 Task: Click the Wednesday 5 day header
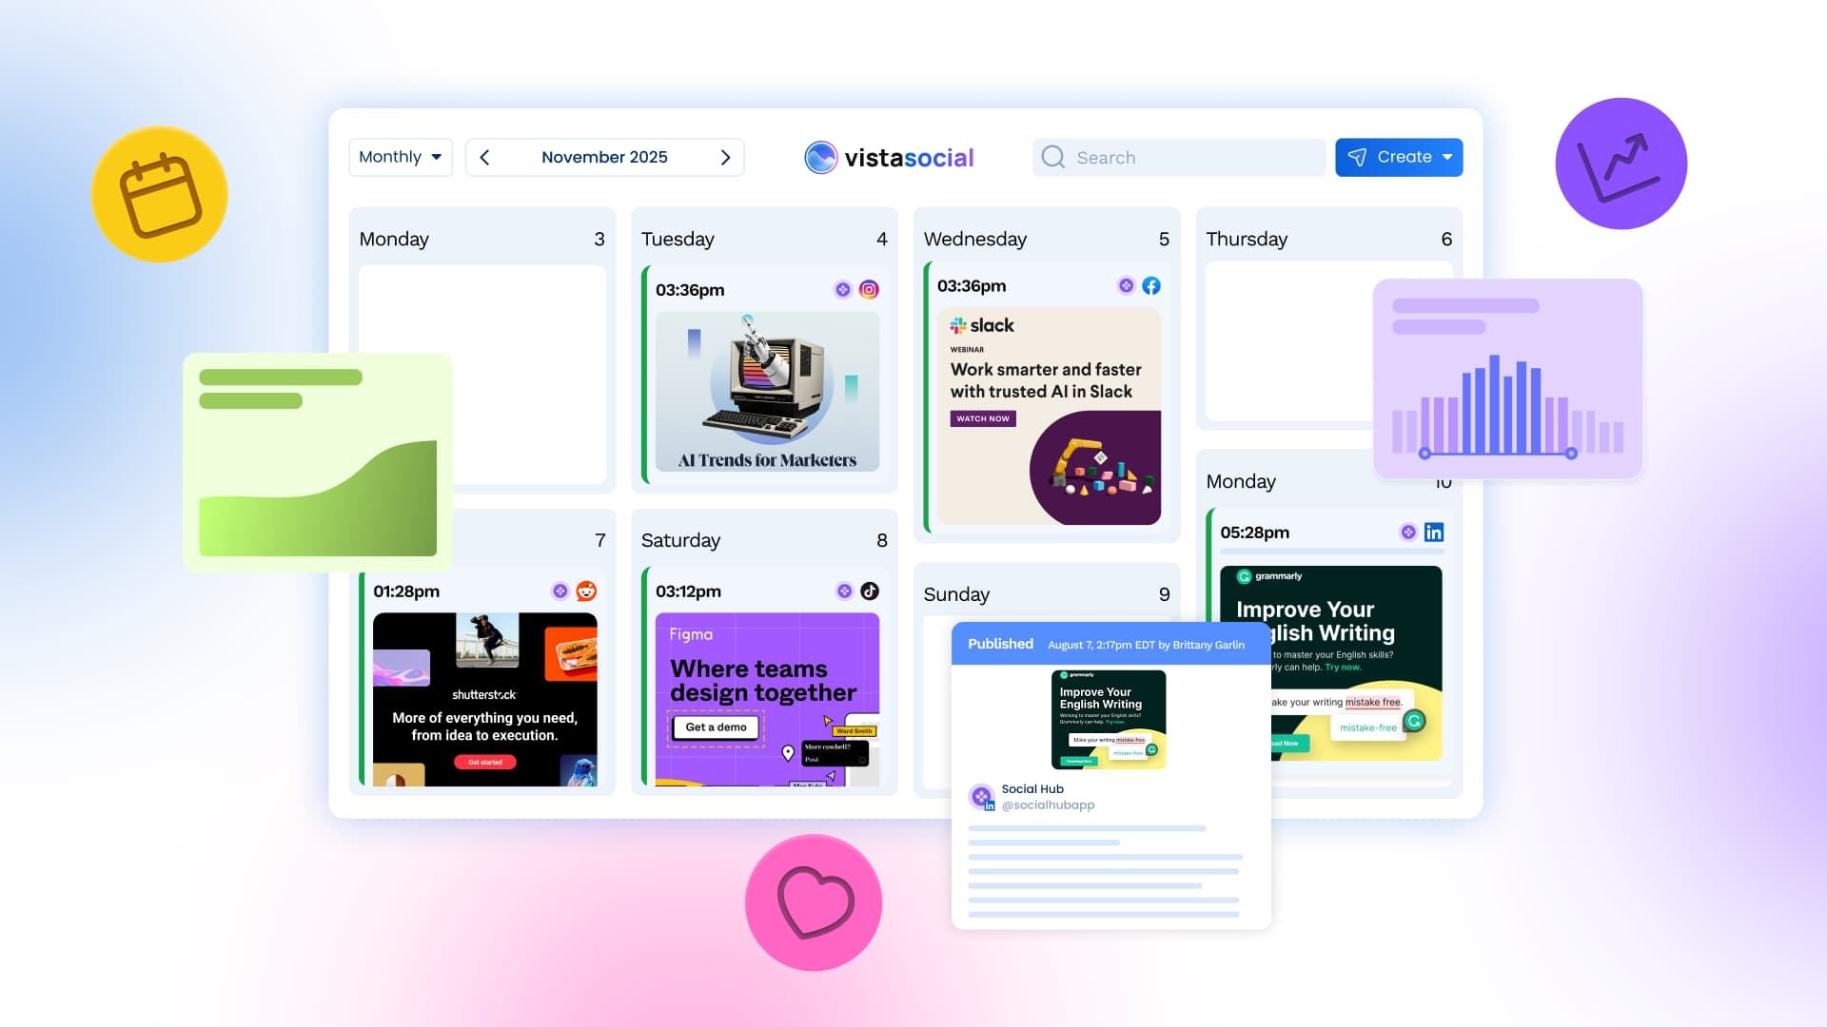click(x=1047, y=239)
